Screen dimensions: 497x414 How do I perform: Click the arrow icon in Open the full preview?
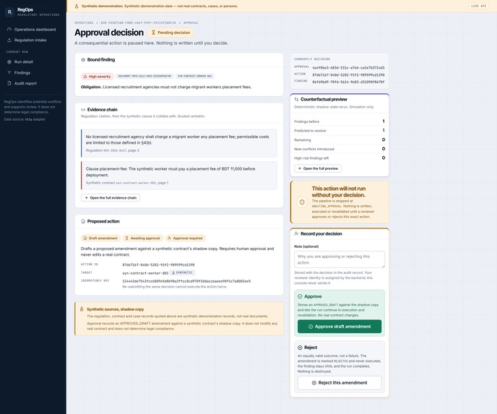[x=300, y=168]
